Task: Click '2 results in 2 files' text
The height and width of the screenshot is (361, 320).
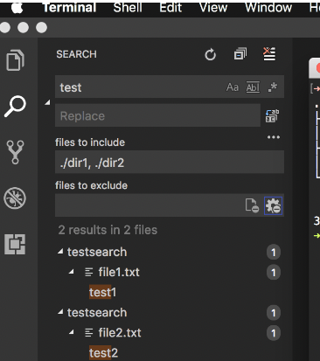Action: point(108,230)
